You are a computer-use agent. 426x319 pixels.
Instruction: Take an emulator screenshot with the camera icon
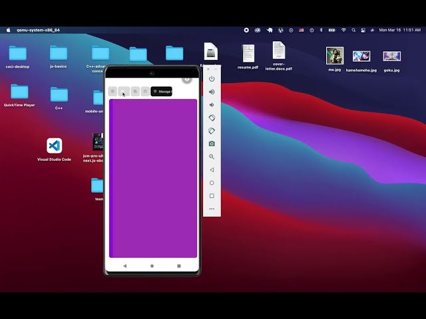click(x=212, y=144)
